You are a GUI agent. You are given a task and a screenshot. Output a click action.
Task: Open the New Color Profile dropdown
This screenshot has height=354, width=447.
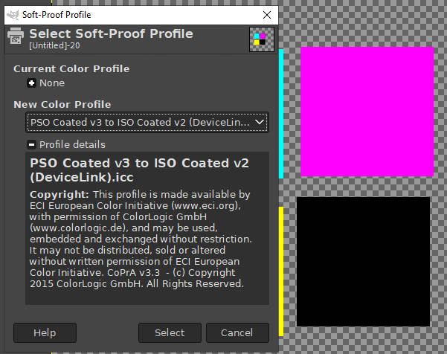[x=147, y=122]
